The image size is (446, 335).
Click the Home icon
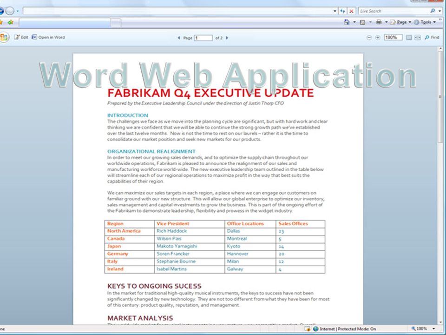click(x=347, y=22)
